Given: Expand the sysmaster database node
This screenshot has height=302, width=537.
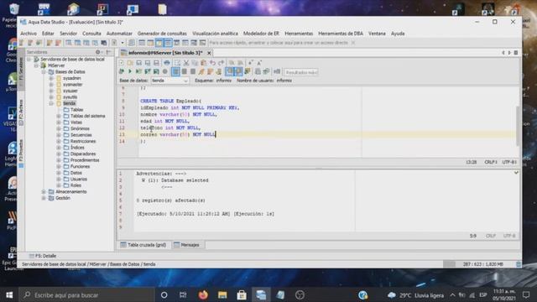Looking at the screenshot, I should (51, 84).
